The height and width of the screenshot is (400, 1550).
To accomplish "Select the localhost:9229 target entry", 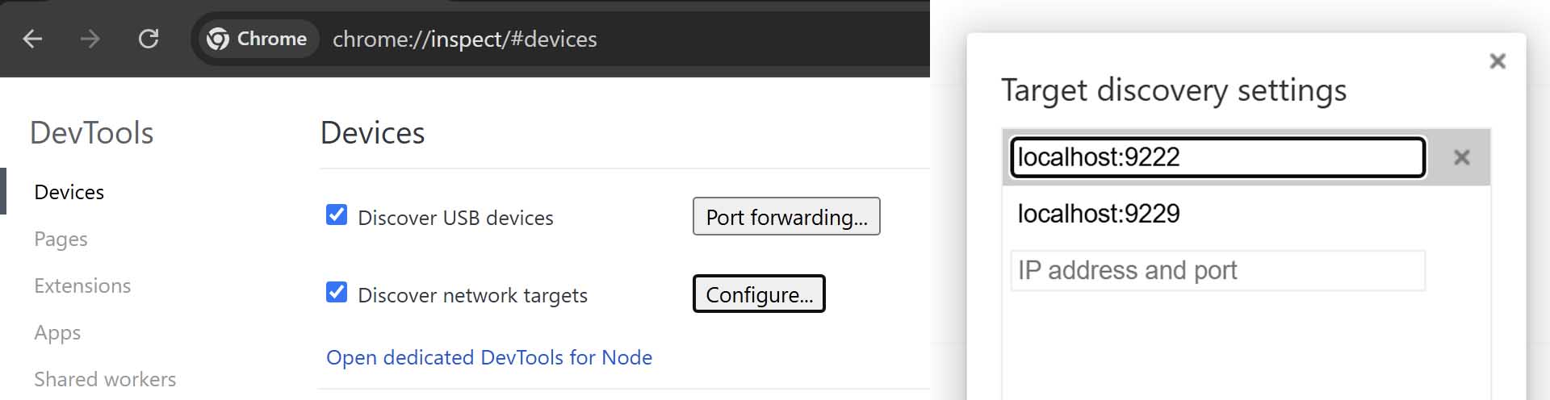I will point(1099,214).
